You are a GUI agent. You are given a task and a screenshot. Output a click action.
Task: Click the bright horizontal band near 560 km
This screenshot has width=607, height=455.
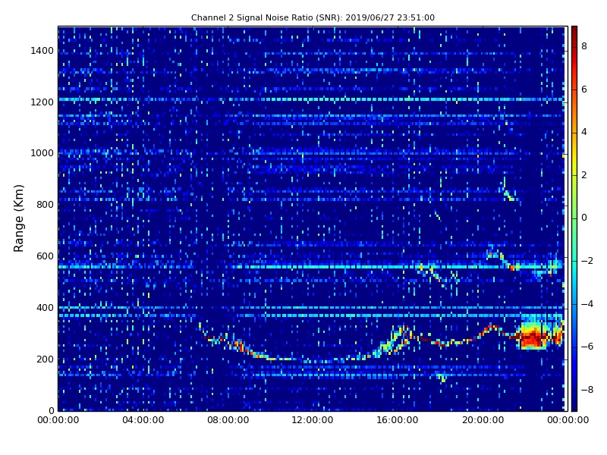pos(311,267)
